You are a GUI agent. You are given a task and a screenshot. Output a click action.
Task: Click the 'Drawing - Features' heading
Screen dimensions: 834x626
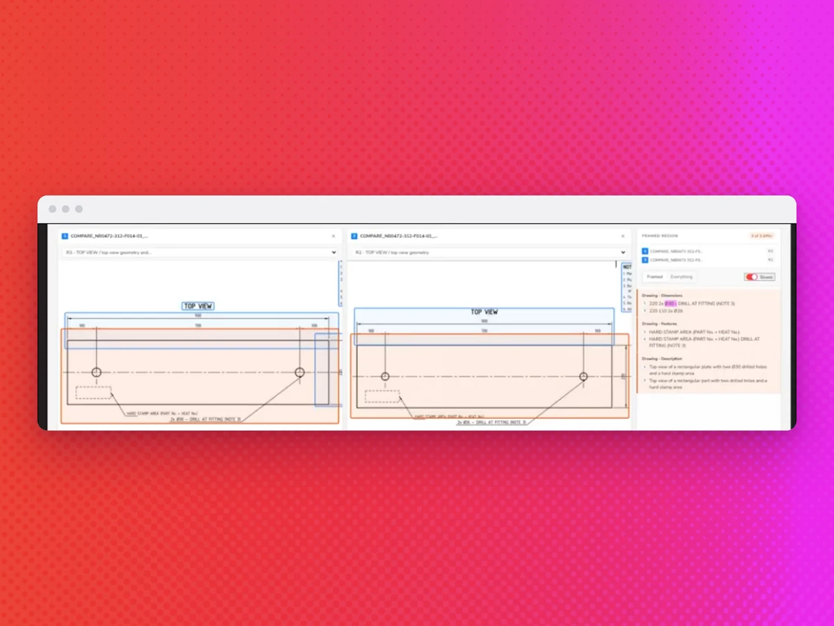pyautogui.click(x=660, y=323)
